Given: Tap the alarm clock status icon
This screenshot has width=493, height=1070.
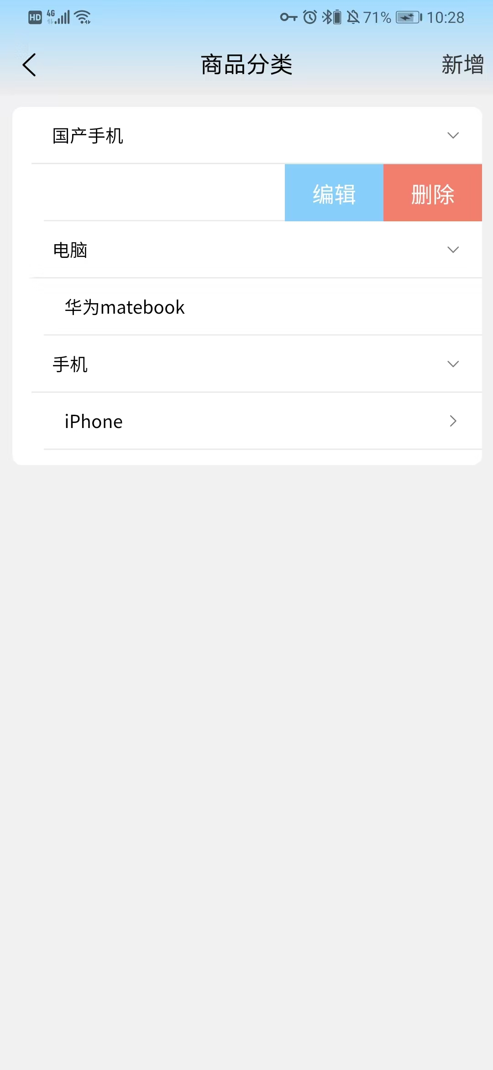Looking at the screenshot, I should (310, 17).
